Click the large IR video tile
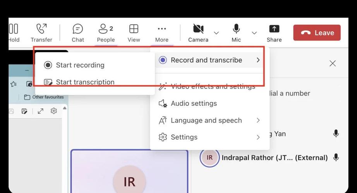This screenshot has width=357, height=193. pyautogui.click(x=129, y=171)
